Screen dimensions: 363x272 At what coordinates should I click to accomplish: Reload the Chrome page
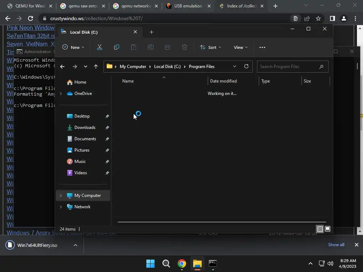point(30,18)
